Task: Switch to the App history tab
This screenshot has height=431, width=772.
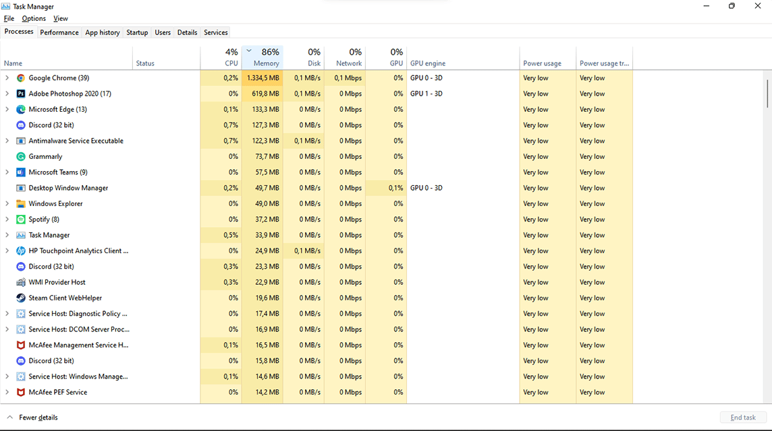Action: pos(103,32)
